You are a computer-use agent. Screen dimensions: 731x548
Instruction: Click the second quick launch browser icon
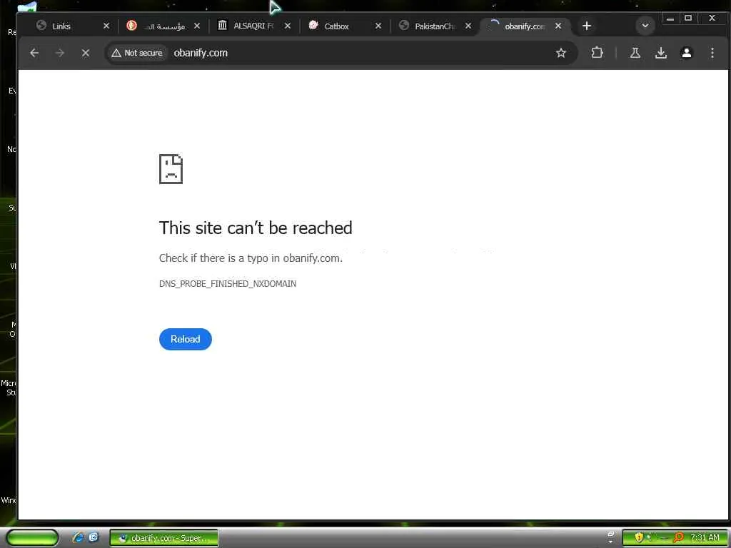coord(94,538)
